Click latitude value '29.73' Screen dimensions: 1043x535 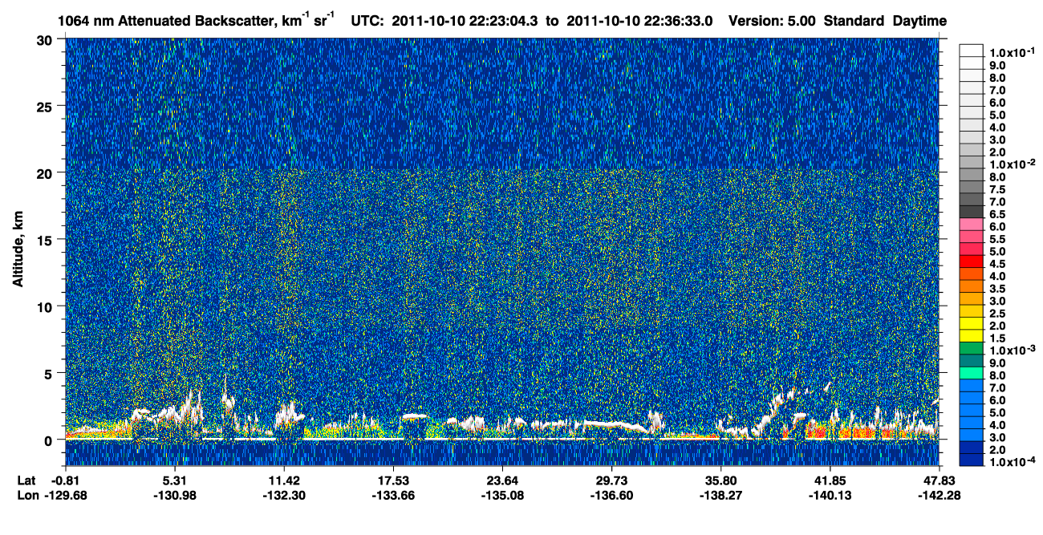click(x=611, y=480)
